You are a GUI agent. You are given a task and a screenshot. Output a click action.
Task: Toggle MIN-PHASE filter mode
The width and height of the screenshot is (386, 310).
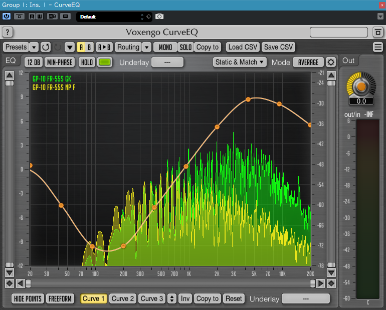pos(60,62)
